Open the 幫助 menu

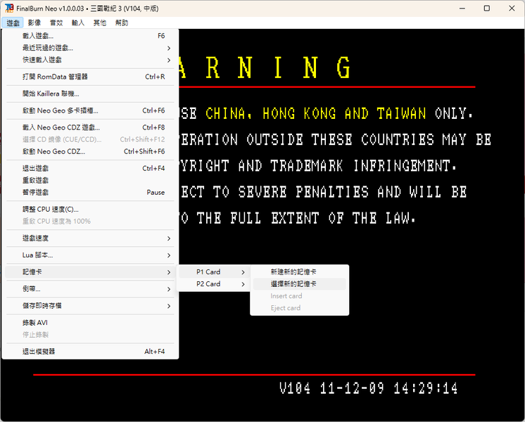(122, 23)
